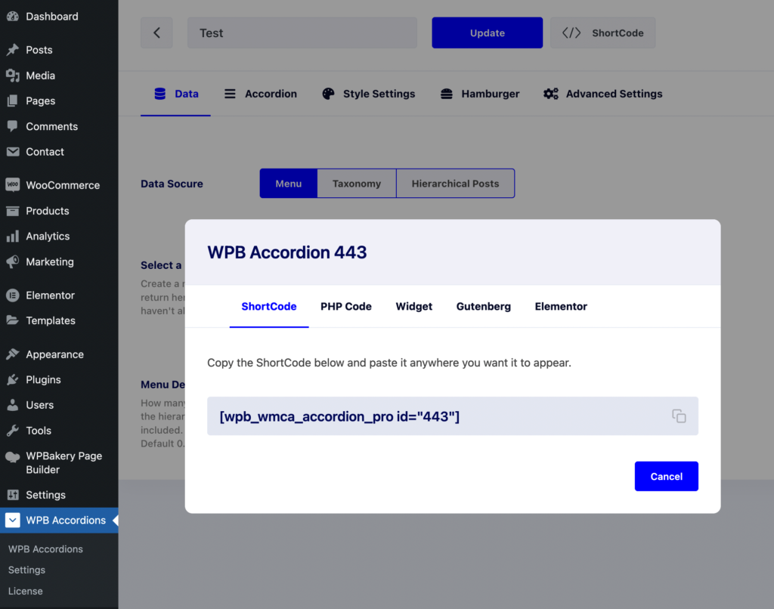Click the ShortCode button in header
774x609 pixels.
tap(602, 32)
